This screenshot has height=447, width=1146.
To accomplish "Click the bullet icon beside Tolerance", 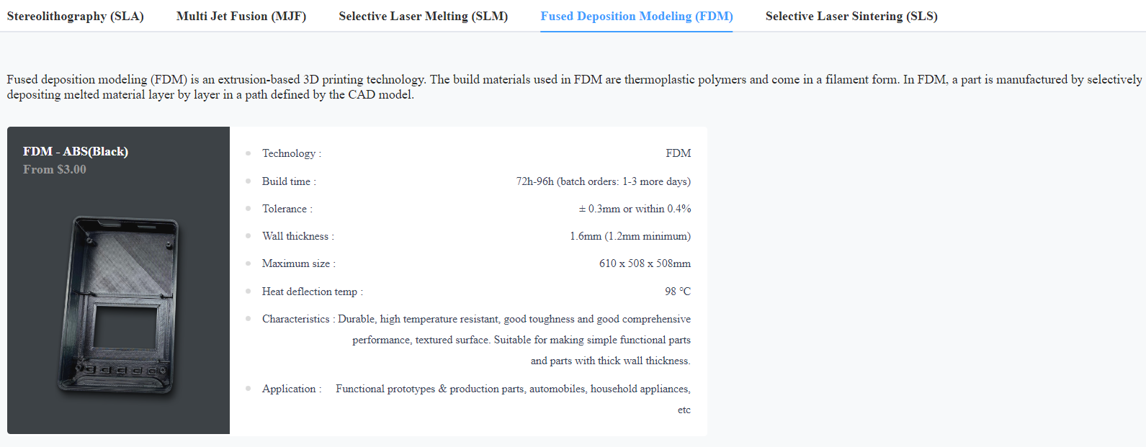I will coord(249,208).
